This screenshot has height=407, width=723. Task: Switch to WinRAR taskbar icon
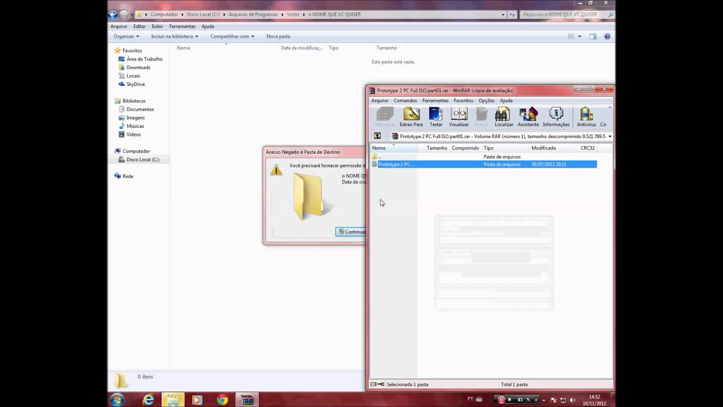click(247, 400)
